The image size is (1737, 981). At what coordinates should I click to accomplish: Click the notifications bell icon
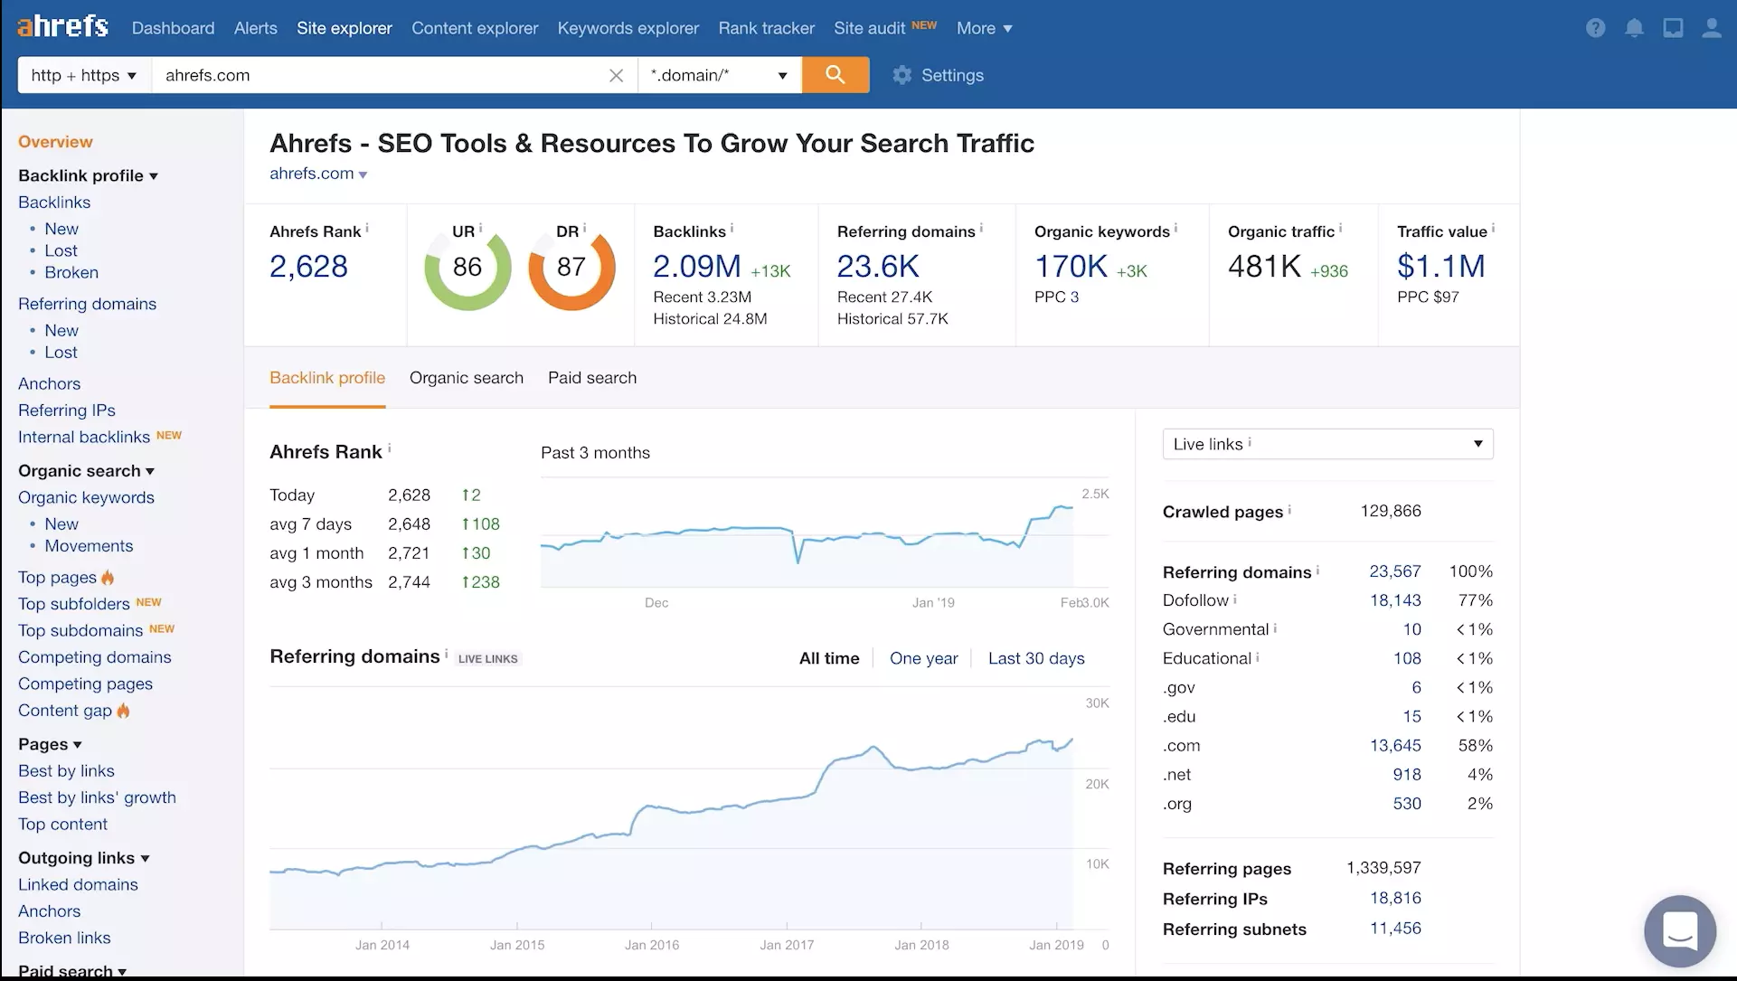click(1633, 27)
